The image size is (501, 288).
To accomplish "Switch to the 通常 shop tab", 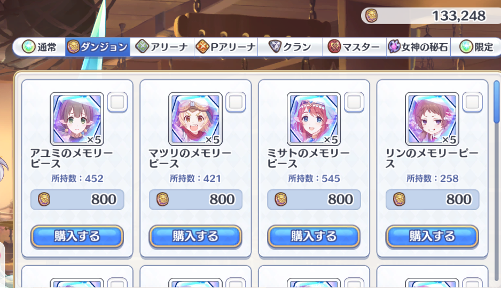I will point(40,47).
